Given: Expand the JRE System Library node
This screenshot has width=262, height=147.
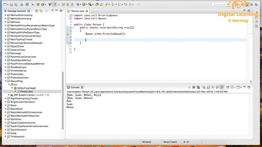Looking at the screenshot, I should click(9, 95).
